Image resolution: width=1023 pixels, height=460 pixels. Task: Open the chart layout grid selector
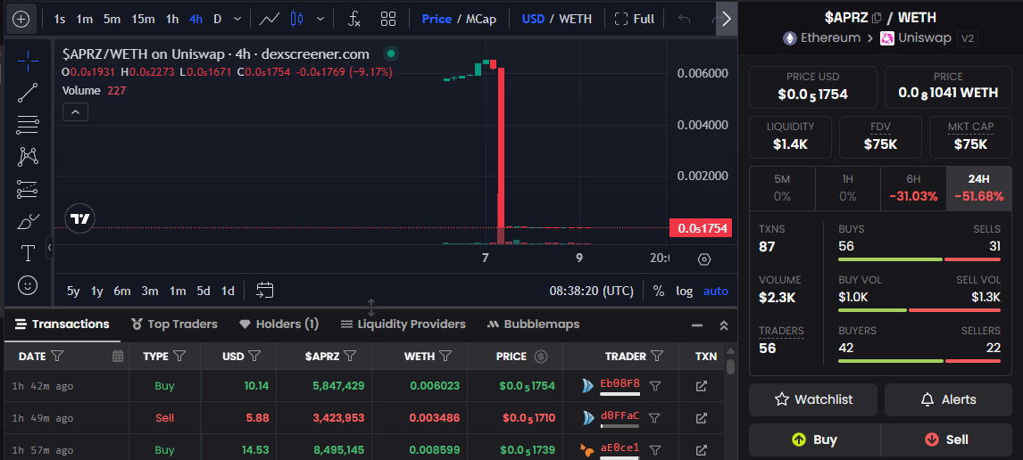click(388, 19)
